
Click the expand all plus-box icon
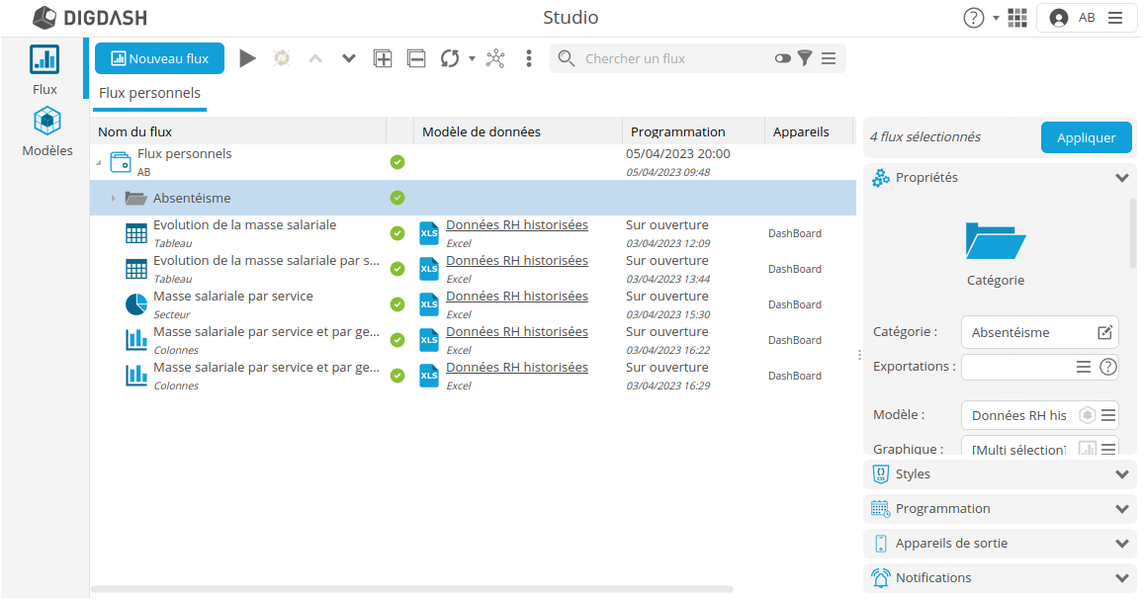point(383,58)
